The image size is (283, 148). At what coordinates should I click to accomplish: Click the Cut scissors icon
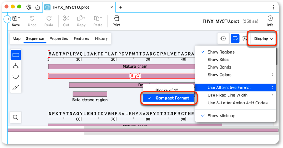pyautogui.click(x=66, y=18)
